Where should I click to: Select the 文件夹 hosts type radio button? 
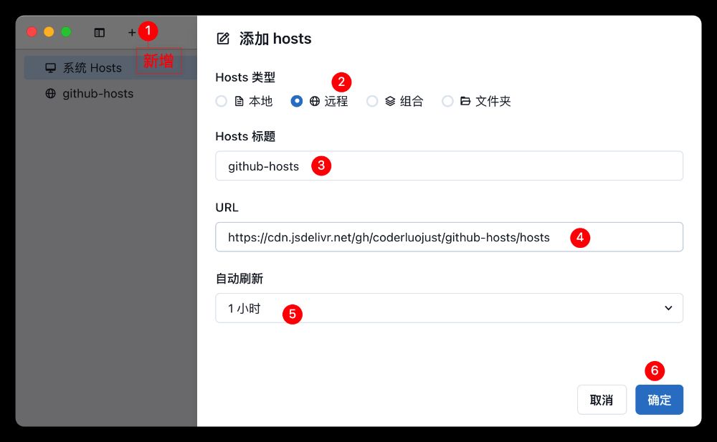(447, 101)
